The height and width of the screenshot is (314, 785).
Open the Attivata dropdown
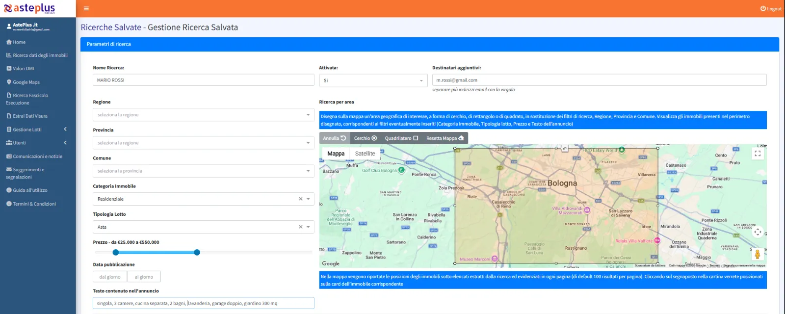coord(373,80)
